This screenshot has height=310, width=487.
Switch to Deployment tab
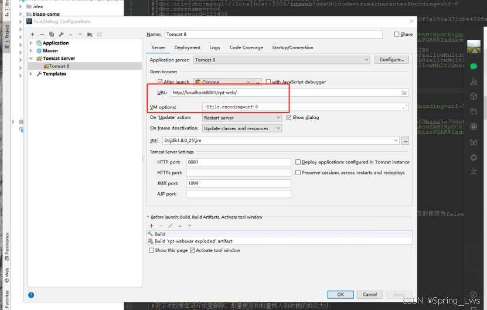pos(188,47)
